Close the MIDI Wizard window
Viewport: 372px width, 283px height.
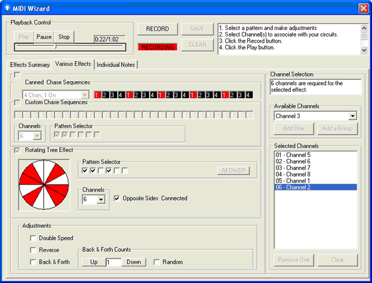tap(363, 9)
